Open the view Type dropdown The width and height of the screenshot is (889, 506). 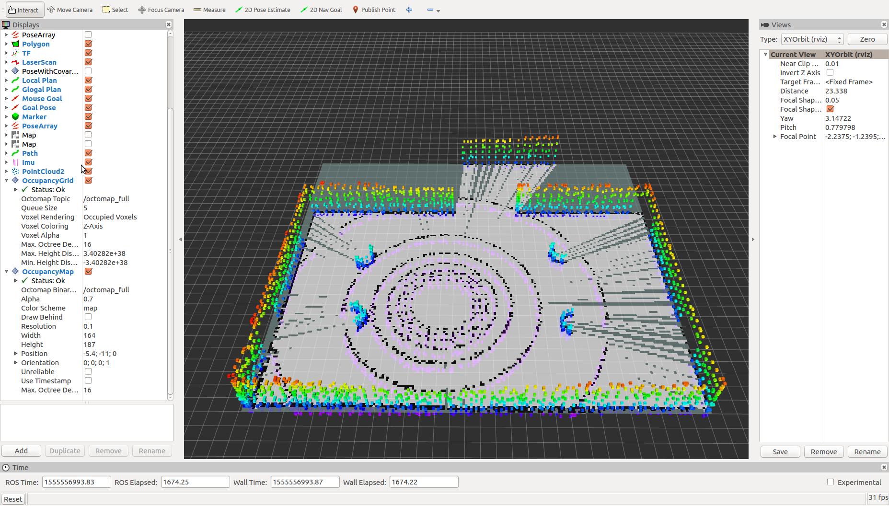[812, 39]
